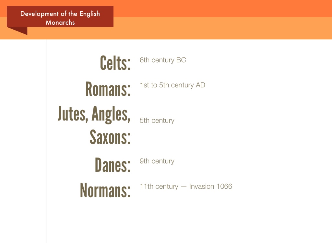Click the "Invasion 1066" text
Screen dimensions: 332x243
(x=211, y=186)
